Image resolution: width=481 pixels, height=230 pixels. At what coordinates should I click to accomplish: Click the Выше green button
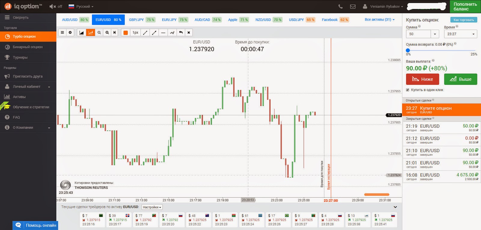[x=461, y=79]
